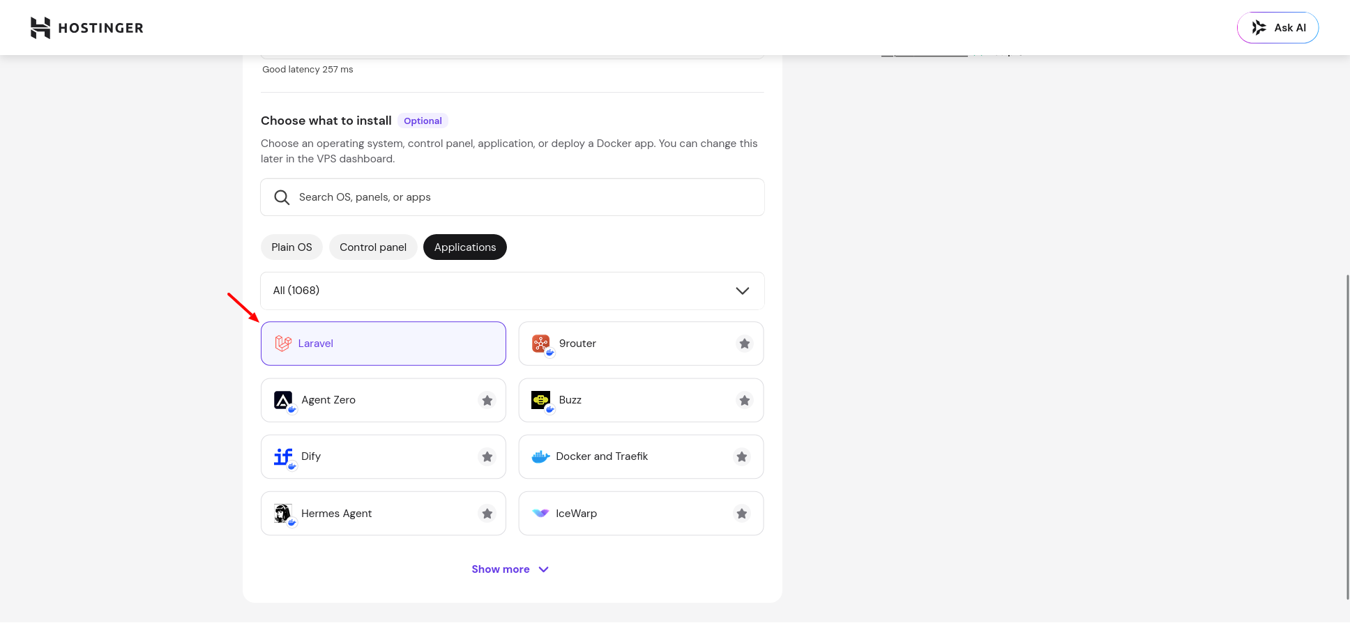The height and width of the screenshot is (623, 1350).
Task: Choose the 9router application card
Action: 642,344
